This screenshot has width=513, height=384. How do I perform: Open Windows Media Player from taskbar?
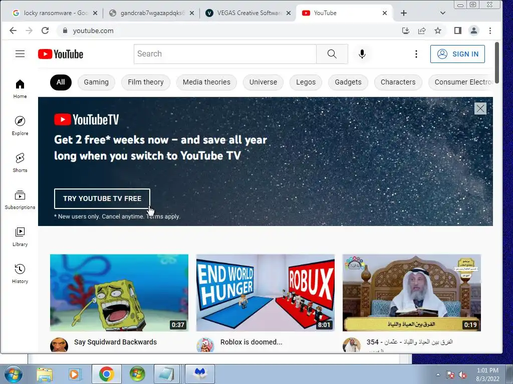click(x=75, y=374)
